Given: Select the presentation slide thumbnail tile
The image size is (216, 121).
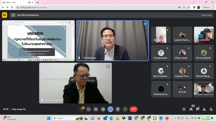Looking at the screenshot, I should [38, 41].
